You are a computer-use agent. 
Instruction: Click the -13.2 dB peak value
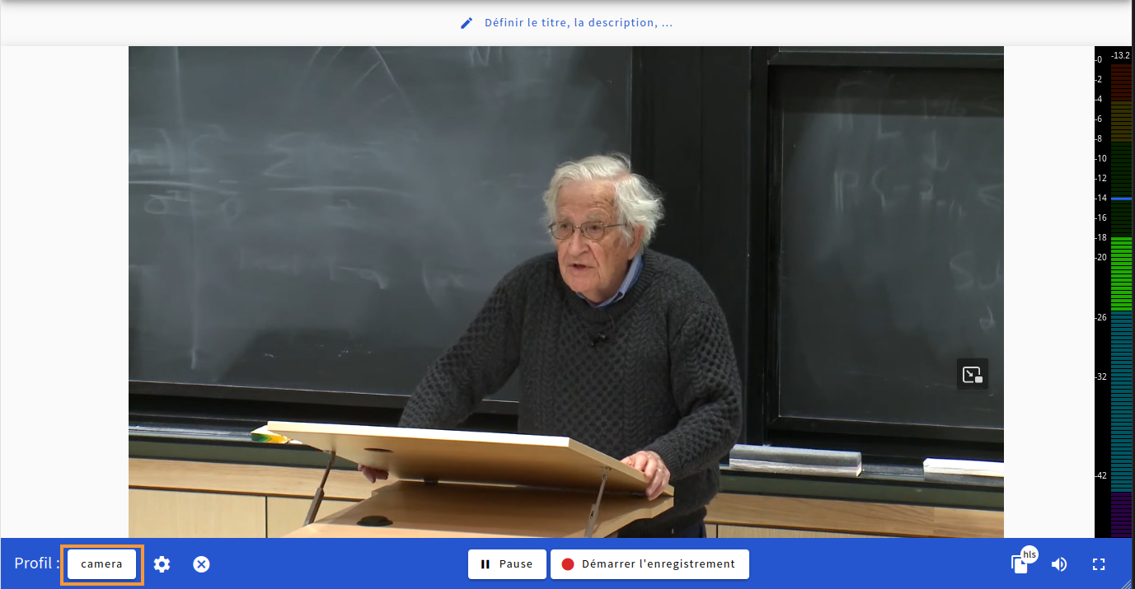(x=1121, y=55)
